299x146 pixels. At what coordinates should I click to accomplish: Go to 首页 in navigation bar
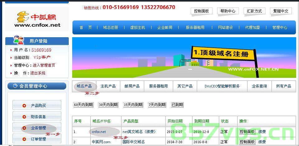point(86,28)
